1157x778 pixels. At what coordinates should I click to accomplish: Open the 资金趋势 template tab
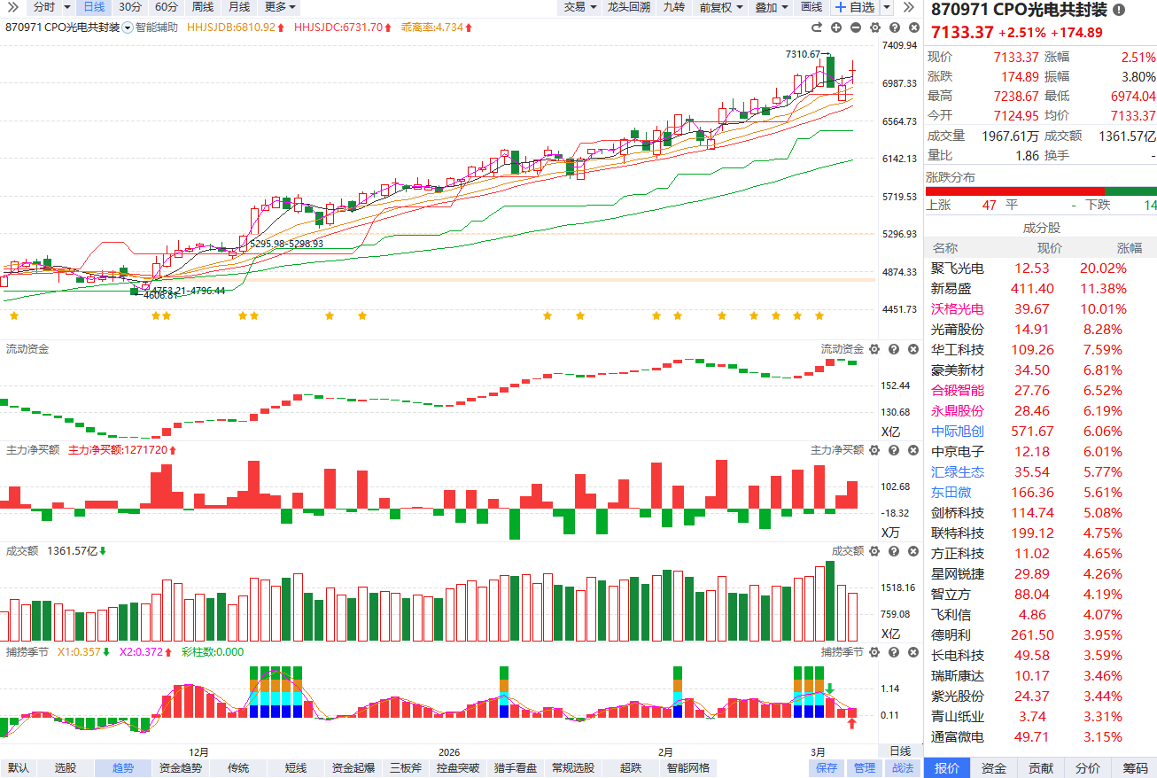tap(180, 768)
